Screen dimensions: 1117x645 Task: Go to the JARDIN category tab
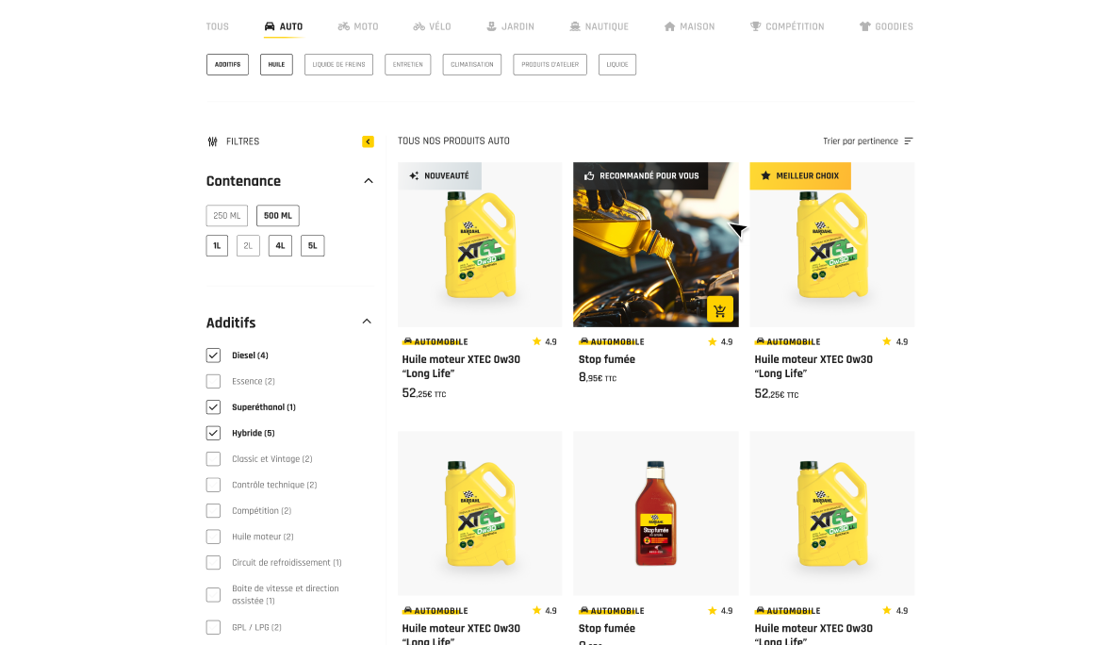point(510,26)
